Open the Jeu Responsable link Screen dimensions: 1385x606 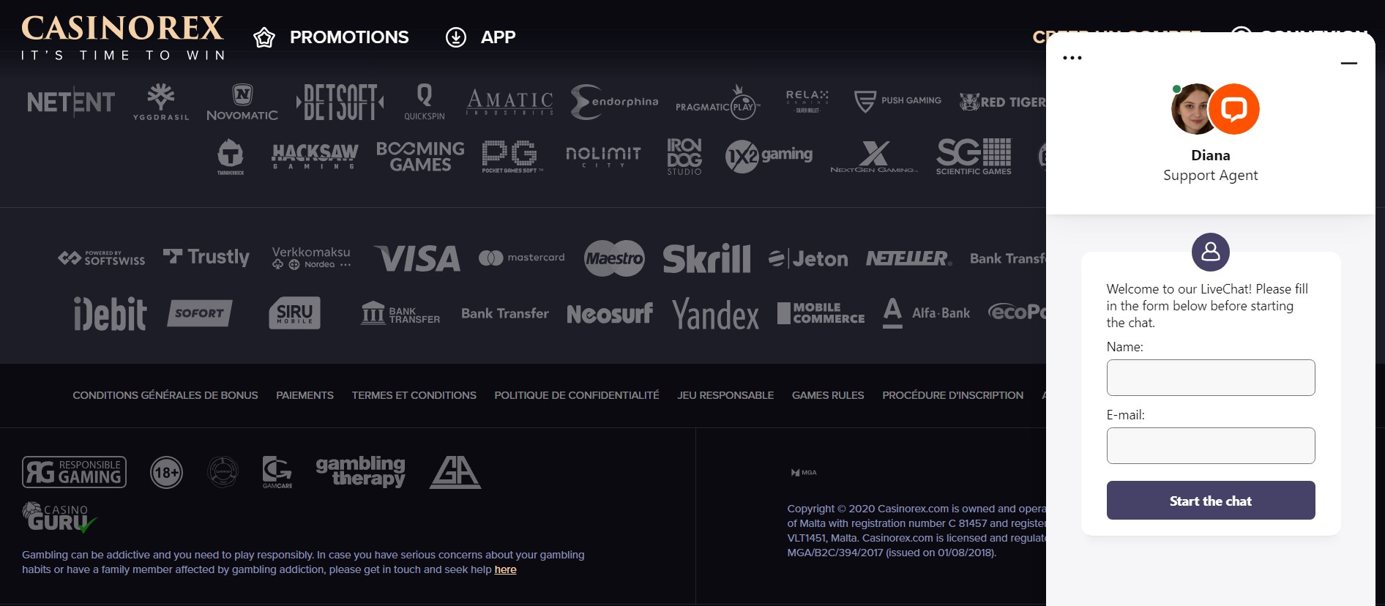[725, 395]
